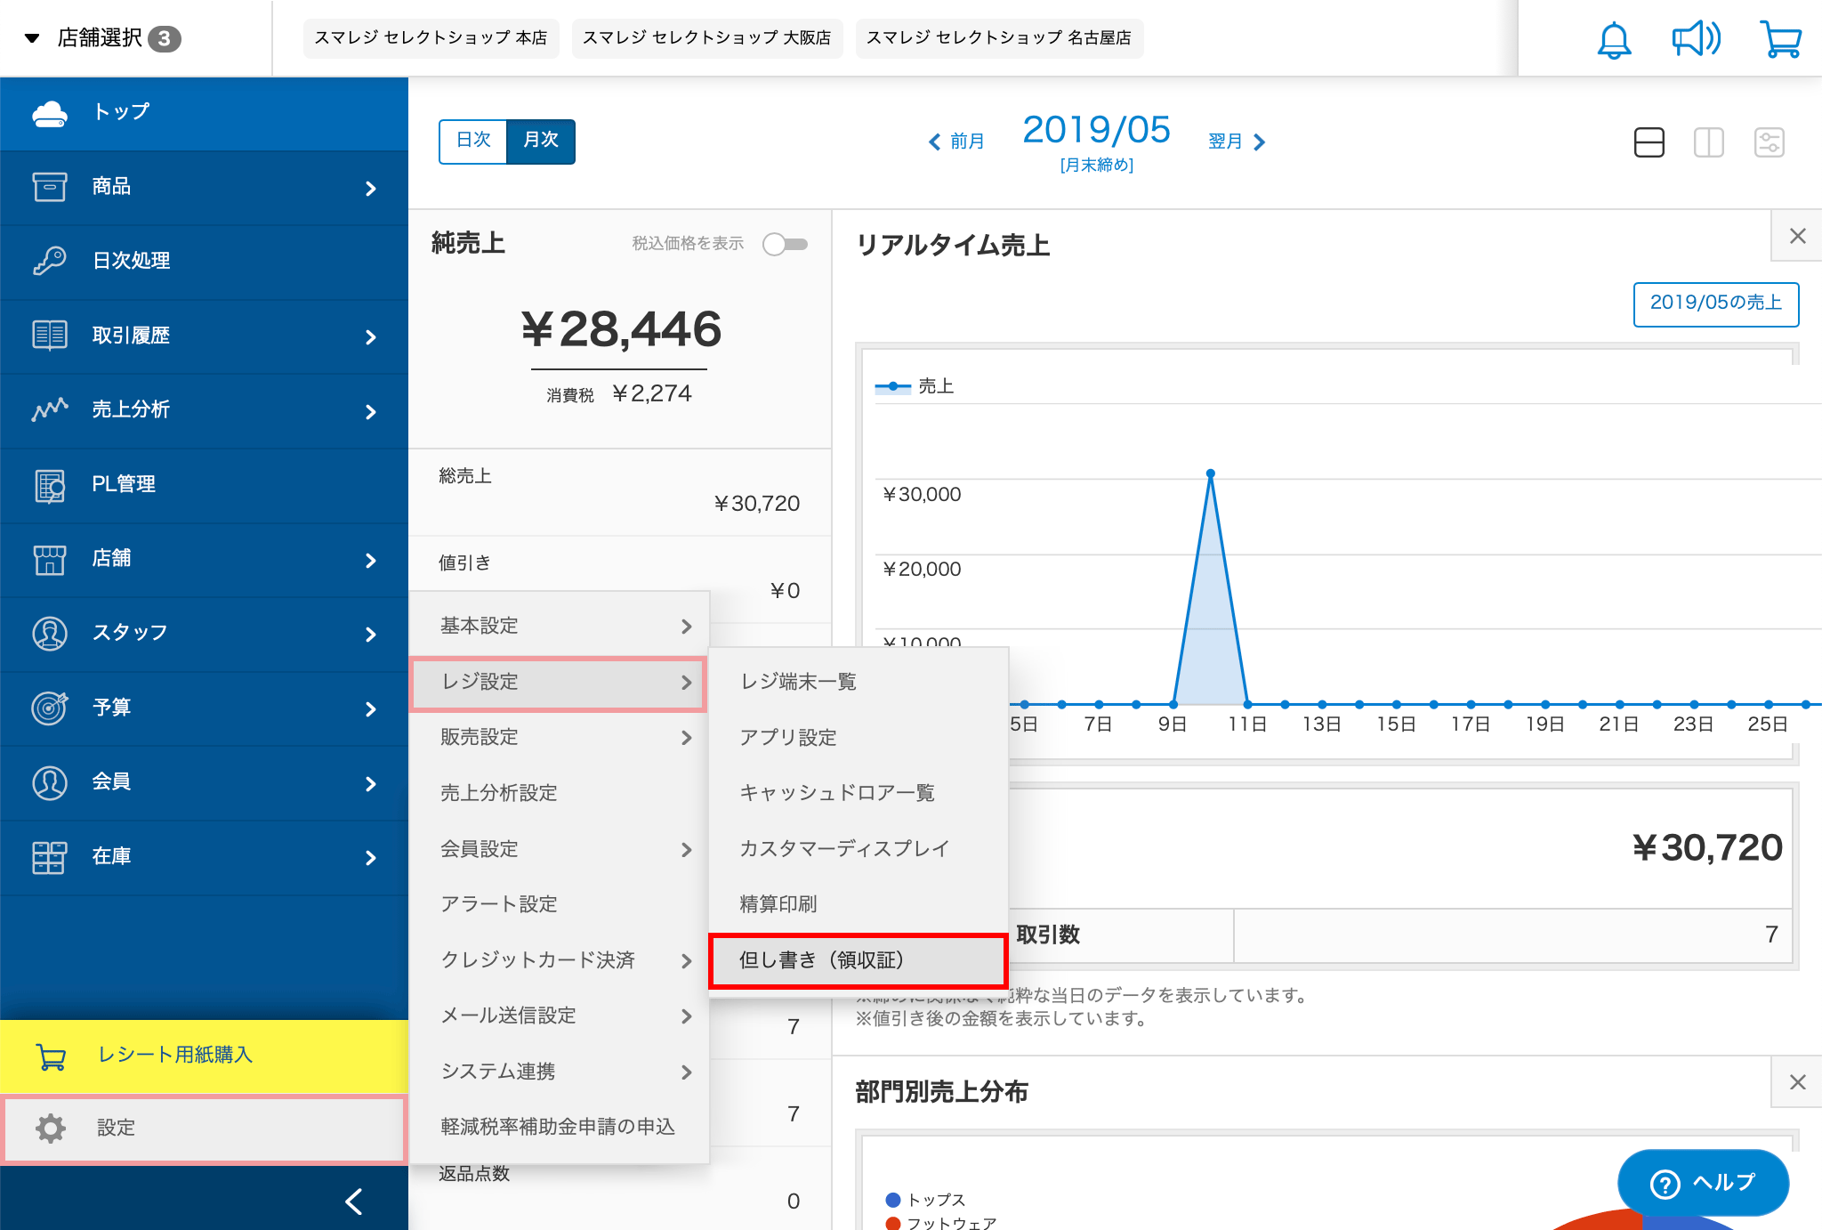Image resolution: width=1822 pixels, height=1230 pixels.
Task: Click the ¥28,446 net sales figure
Action: click(620, 329)
